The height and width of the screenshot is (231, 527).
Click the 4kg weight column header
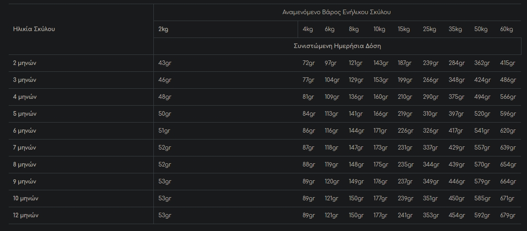tap(308, 29)
